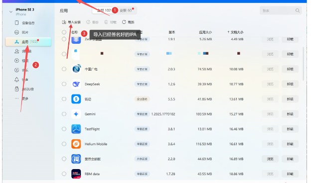Click the DeepSeek whale app icon
The height and width of the screenshot is (183, 313).
[76, 84]
